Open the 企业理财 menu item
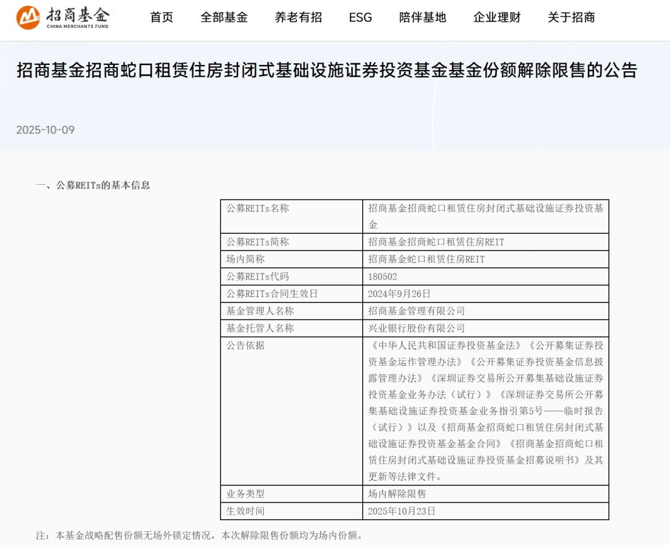Viewport: 670px width, 545px height. (x=497, y=17)
